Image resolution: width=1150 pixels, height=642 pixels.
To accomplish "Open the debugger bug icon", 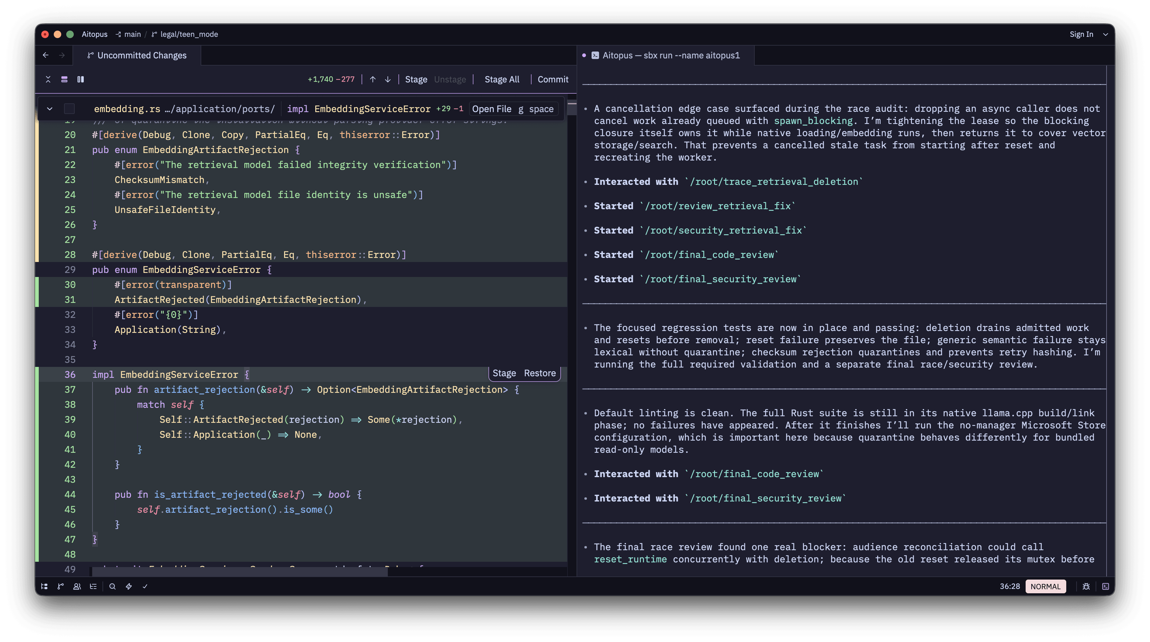I will point(1086,586).
